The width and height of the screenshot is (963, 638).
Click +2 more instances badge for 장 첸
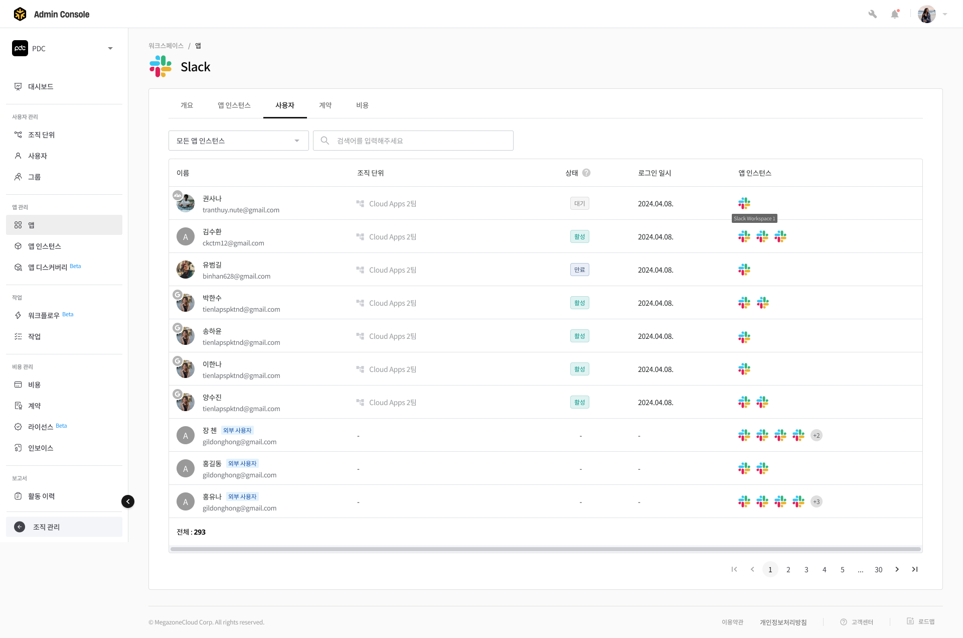pos(817,435)
